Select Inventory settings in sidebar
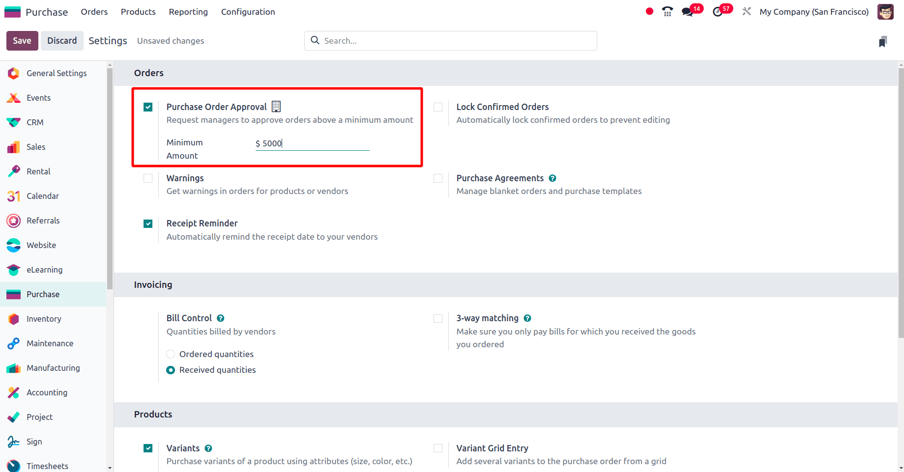Viewport: 904px width, 472px height. tap(53, 319)
